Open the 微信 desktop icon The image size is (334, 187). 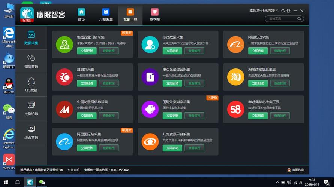[x=9, y=111]
